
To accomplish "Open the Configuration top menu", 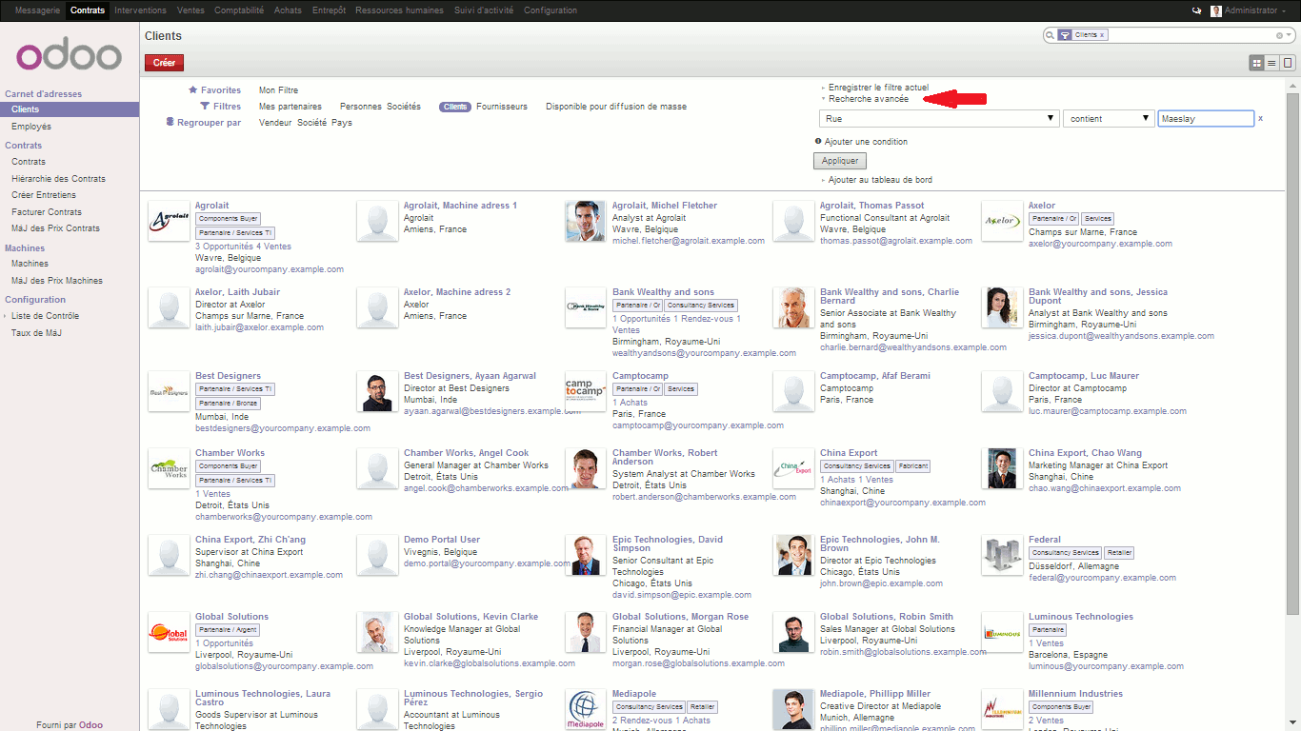I will pyautogui.click(x=550, y=10).
